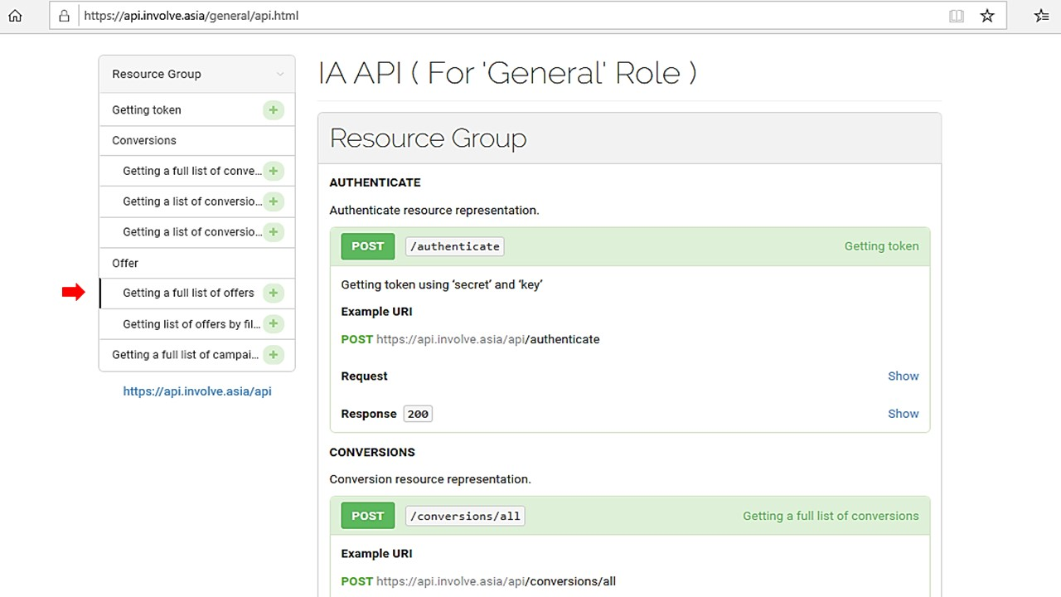
Task: Click Getting a full list of conversions header label
Action: 831,516
